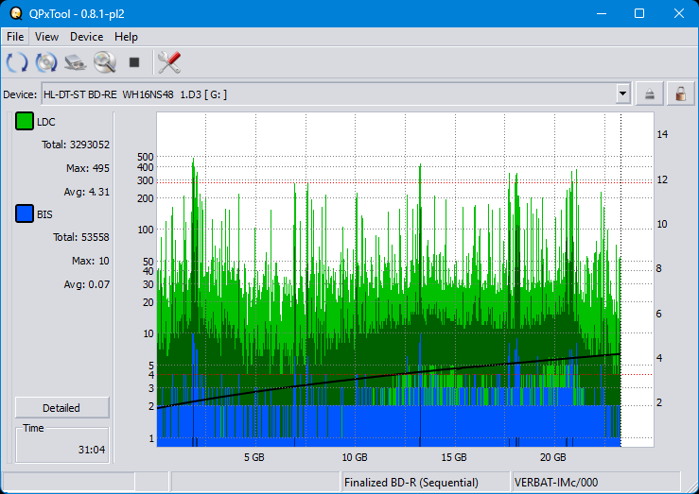Open device info via drive icon
699x494 pixels.
click(76, 63)
